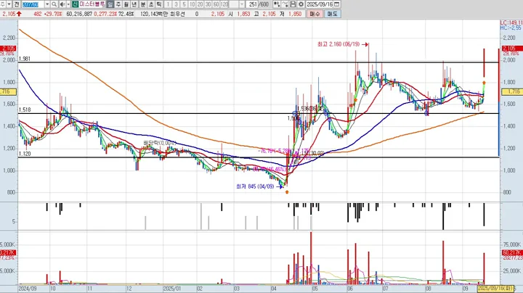Viewport: 523px width, 293px height.
Task: Choose the 20 interval button
Action: point(200,4)
